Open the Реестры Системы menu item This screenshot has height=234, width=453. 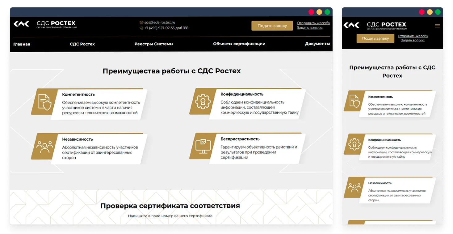coord(154,44)
